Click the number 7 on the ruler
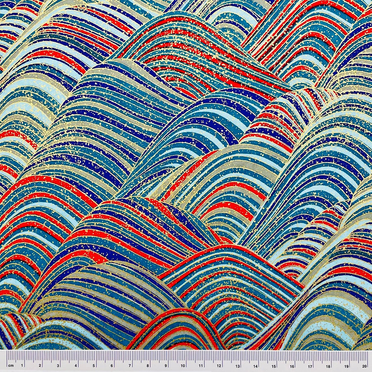This screenshot has height=372, width=372. (130, 365)
